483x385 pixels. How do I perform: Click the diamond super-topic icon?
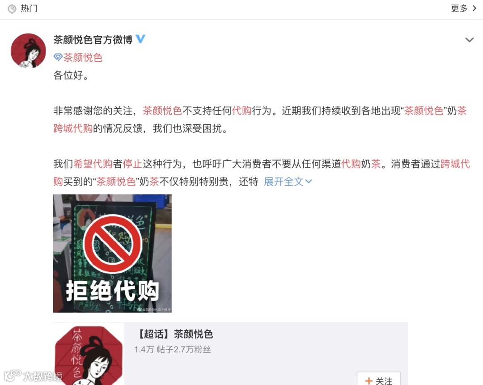click(58, 57)
